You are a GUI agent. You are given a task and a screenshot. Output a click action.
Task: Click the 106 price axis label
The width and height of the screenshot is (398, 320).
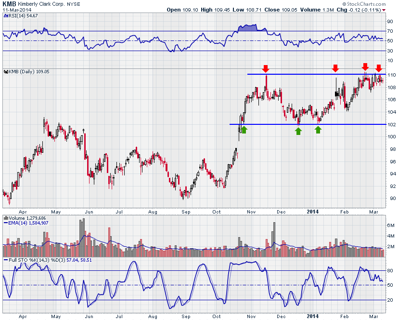coord(392,100)
